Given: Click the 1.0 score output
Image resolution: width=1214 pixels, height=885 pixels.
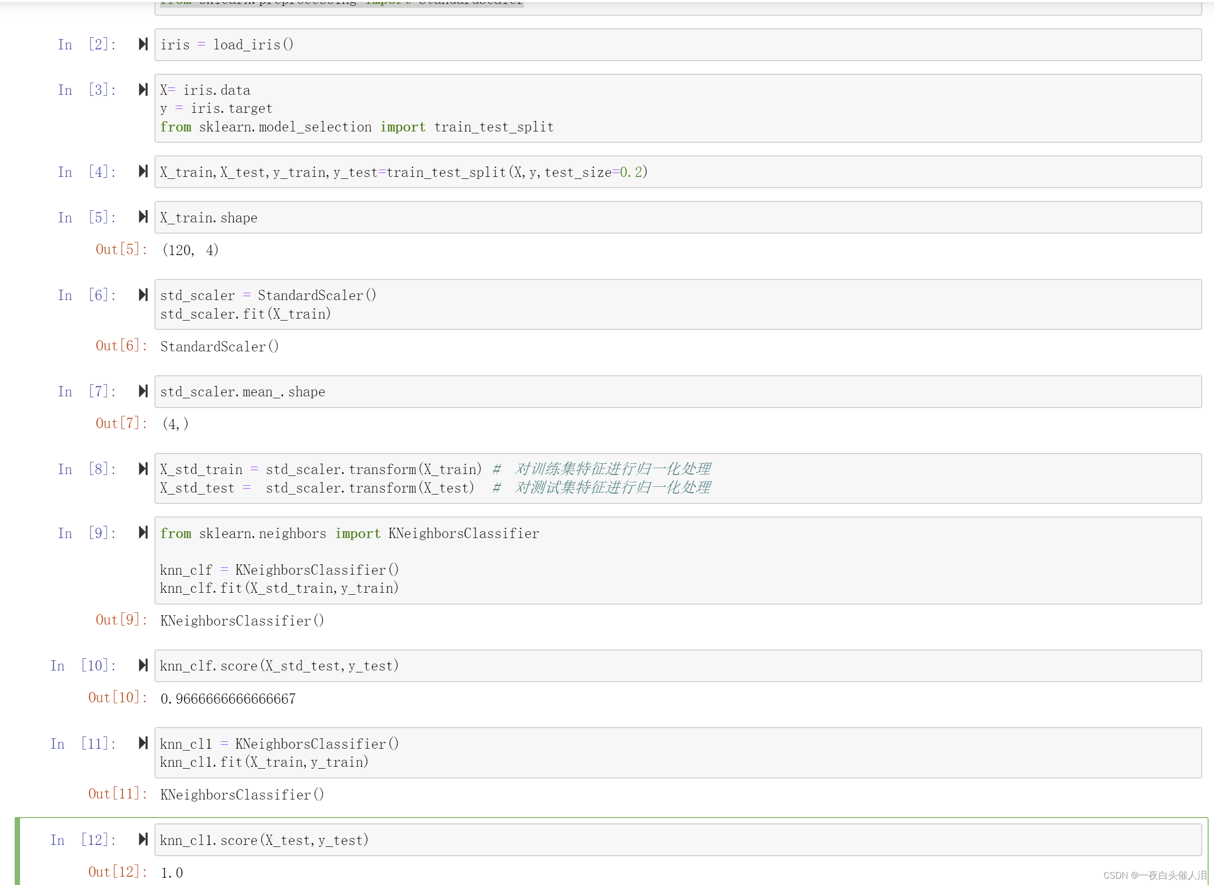Looking at the screenshot, I should click(x=172, y=873).
